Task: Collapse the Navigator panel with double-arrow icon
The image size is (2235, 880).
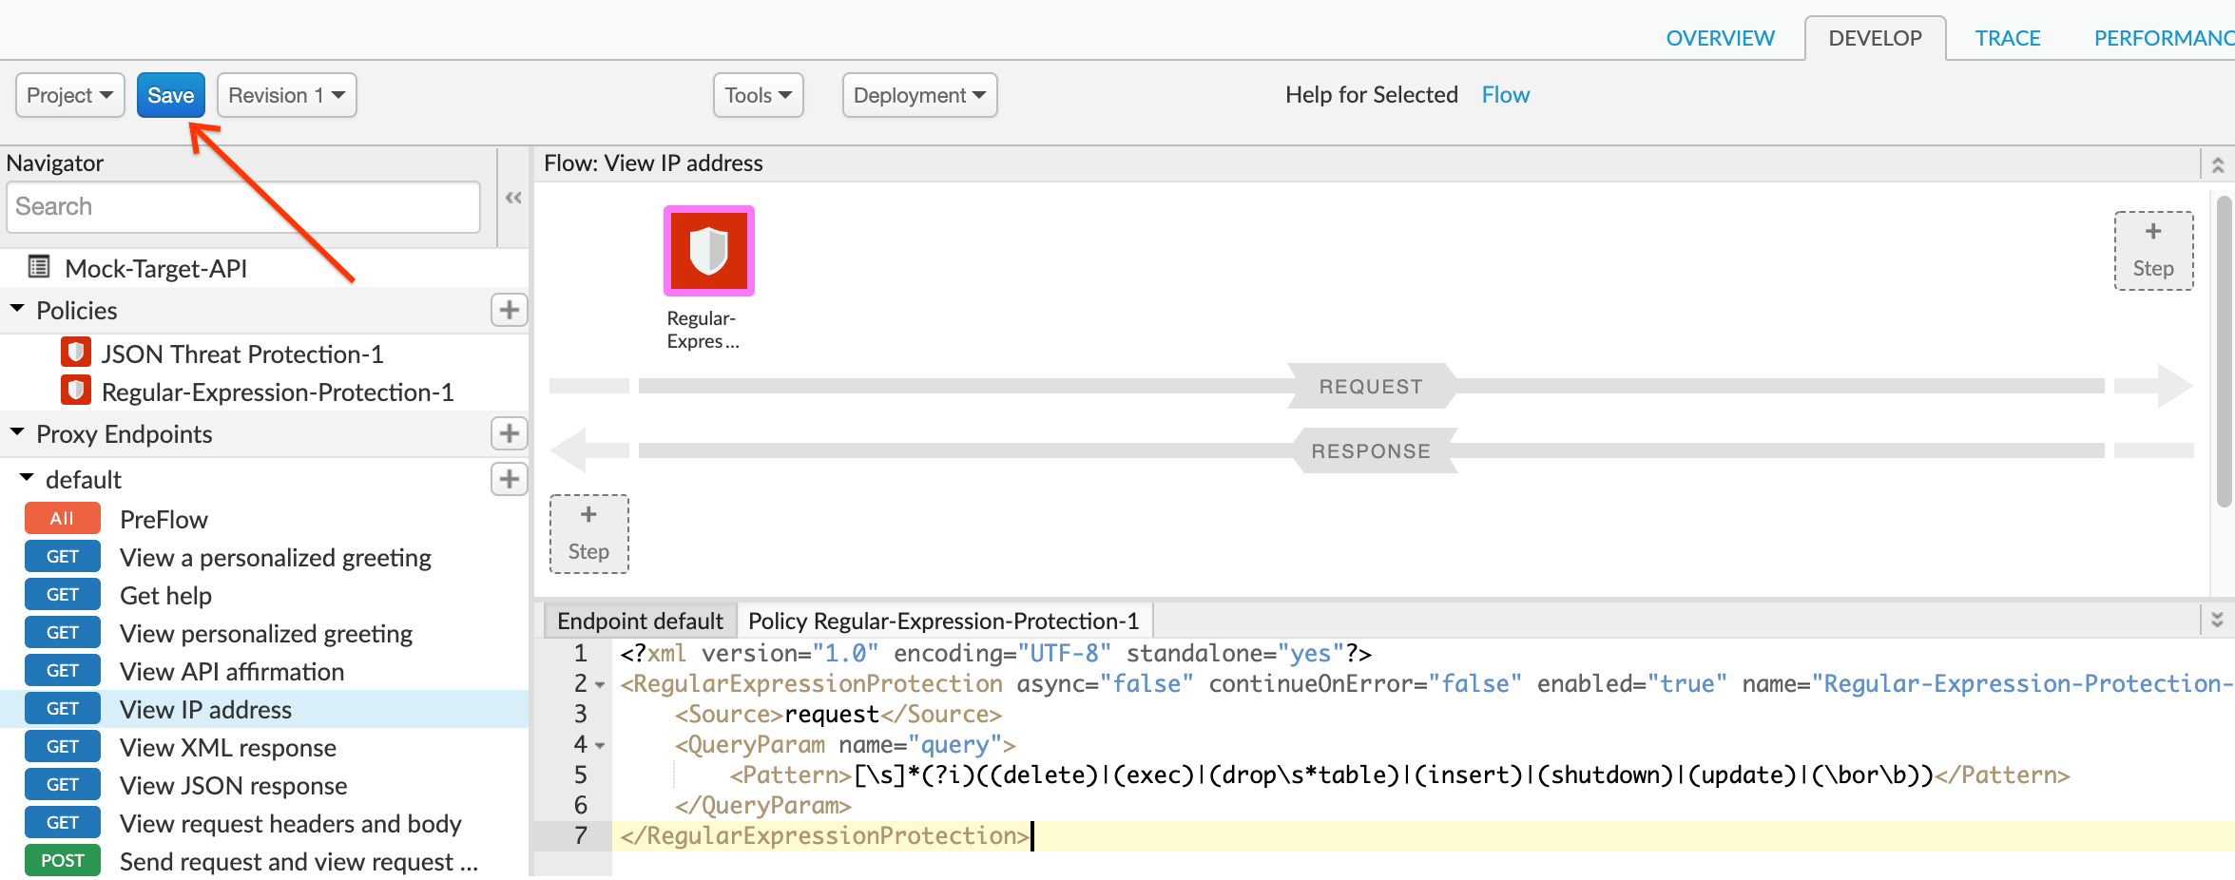Action: 513,198
